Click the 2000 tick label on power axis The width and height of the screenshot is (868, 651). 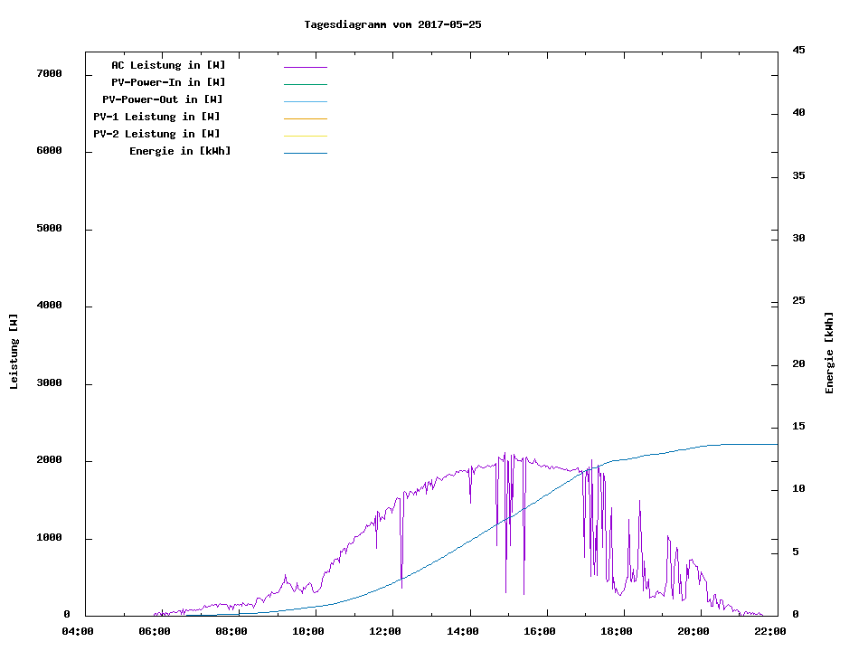(49, 460)
